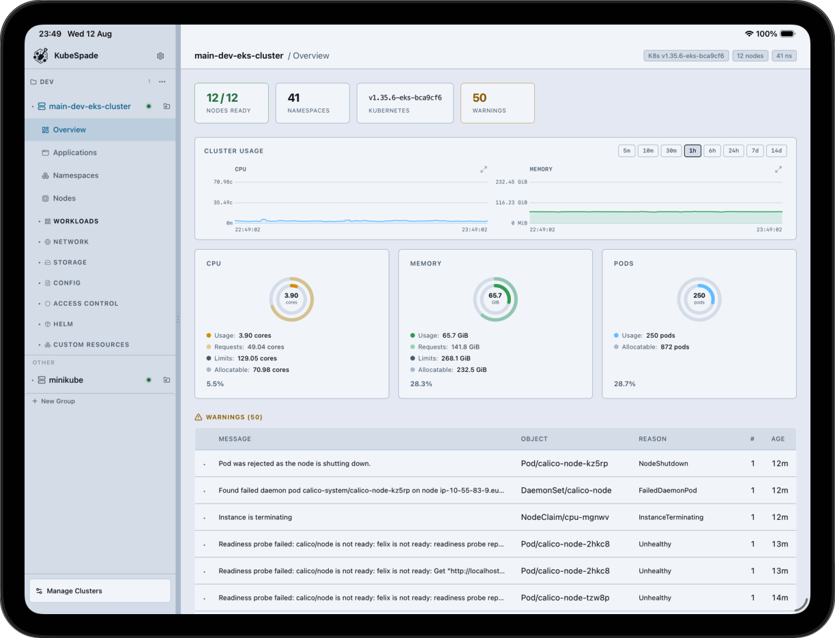Screen dimensions: 835x638
Task: Select the 5m time range
Action: 626,151
